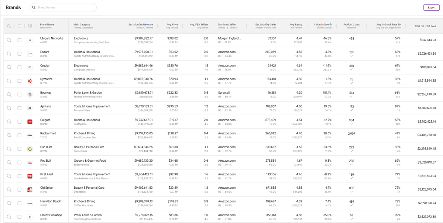This screenshot has height=223, width=443.
Task: Sort by Avg. FBA Sellers column header
Action: pyautogui.click(x=199, y=25)
